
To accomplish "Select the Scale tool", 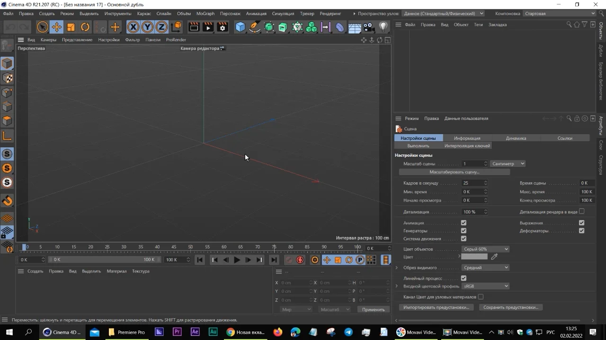I will coord(71,27).
